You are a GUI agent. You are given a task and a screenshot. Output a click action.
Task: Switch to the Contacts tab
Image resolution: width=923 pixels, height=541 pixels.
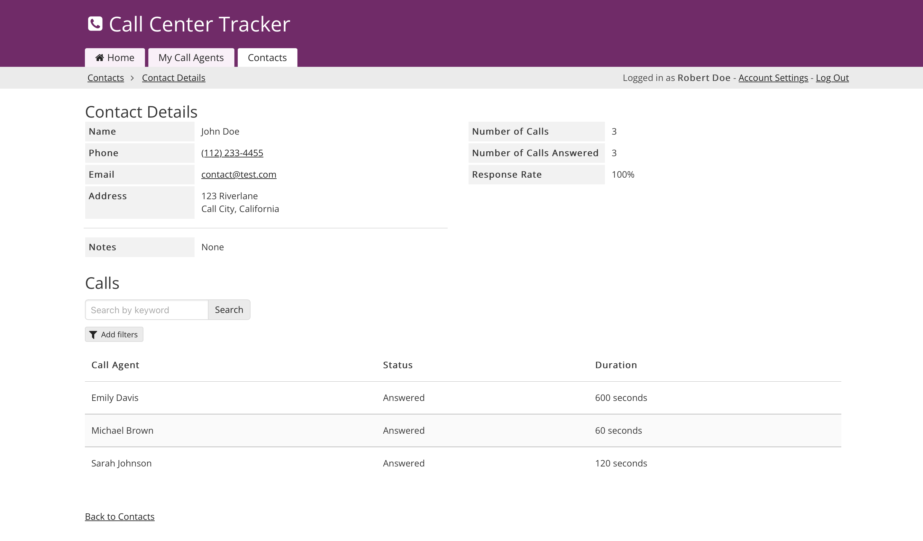point(267,58)
